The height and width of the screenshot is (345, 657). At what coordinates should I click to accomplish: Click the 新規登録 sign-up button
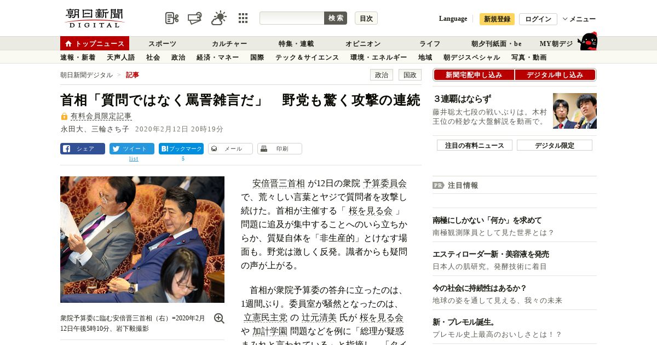[x=497, y=19]
